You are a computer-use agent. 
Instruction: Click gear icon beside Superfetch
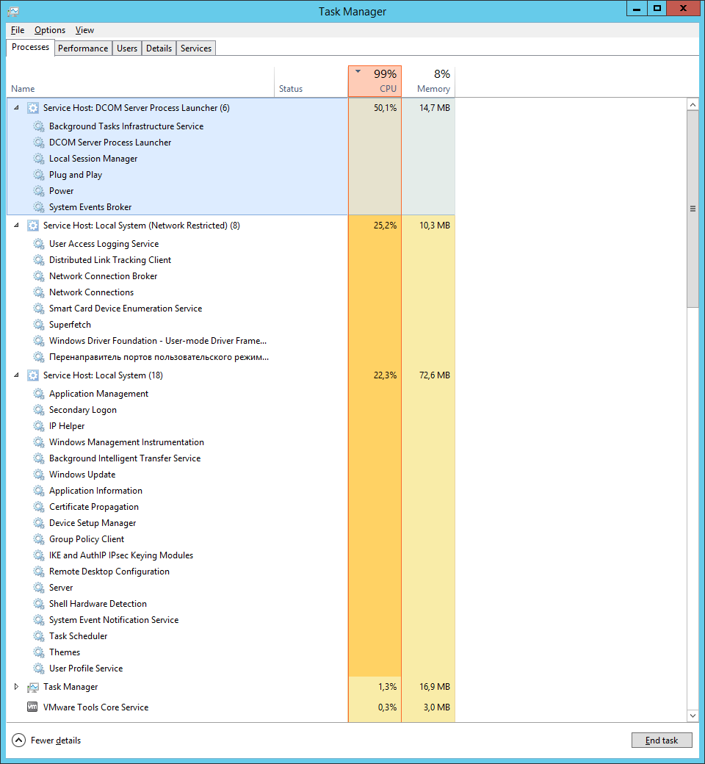39,325
